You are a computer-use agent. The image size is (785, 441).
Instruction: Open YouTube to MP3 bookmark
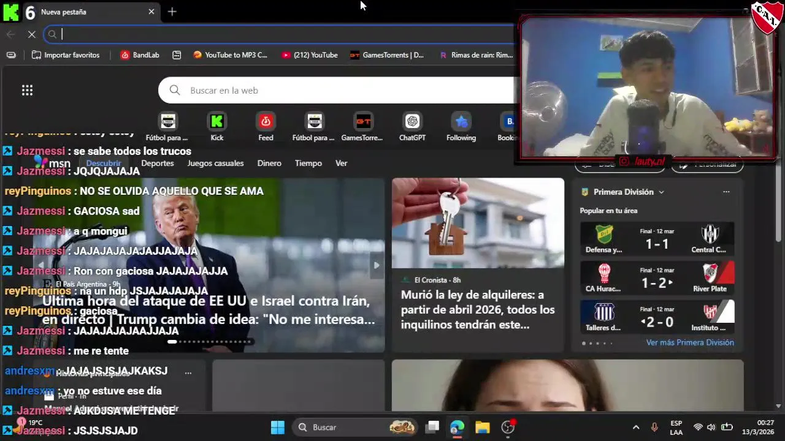pyautogui.click(x=230, y=55)
